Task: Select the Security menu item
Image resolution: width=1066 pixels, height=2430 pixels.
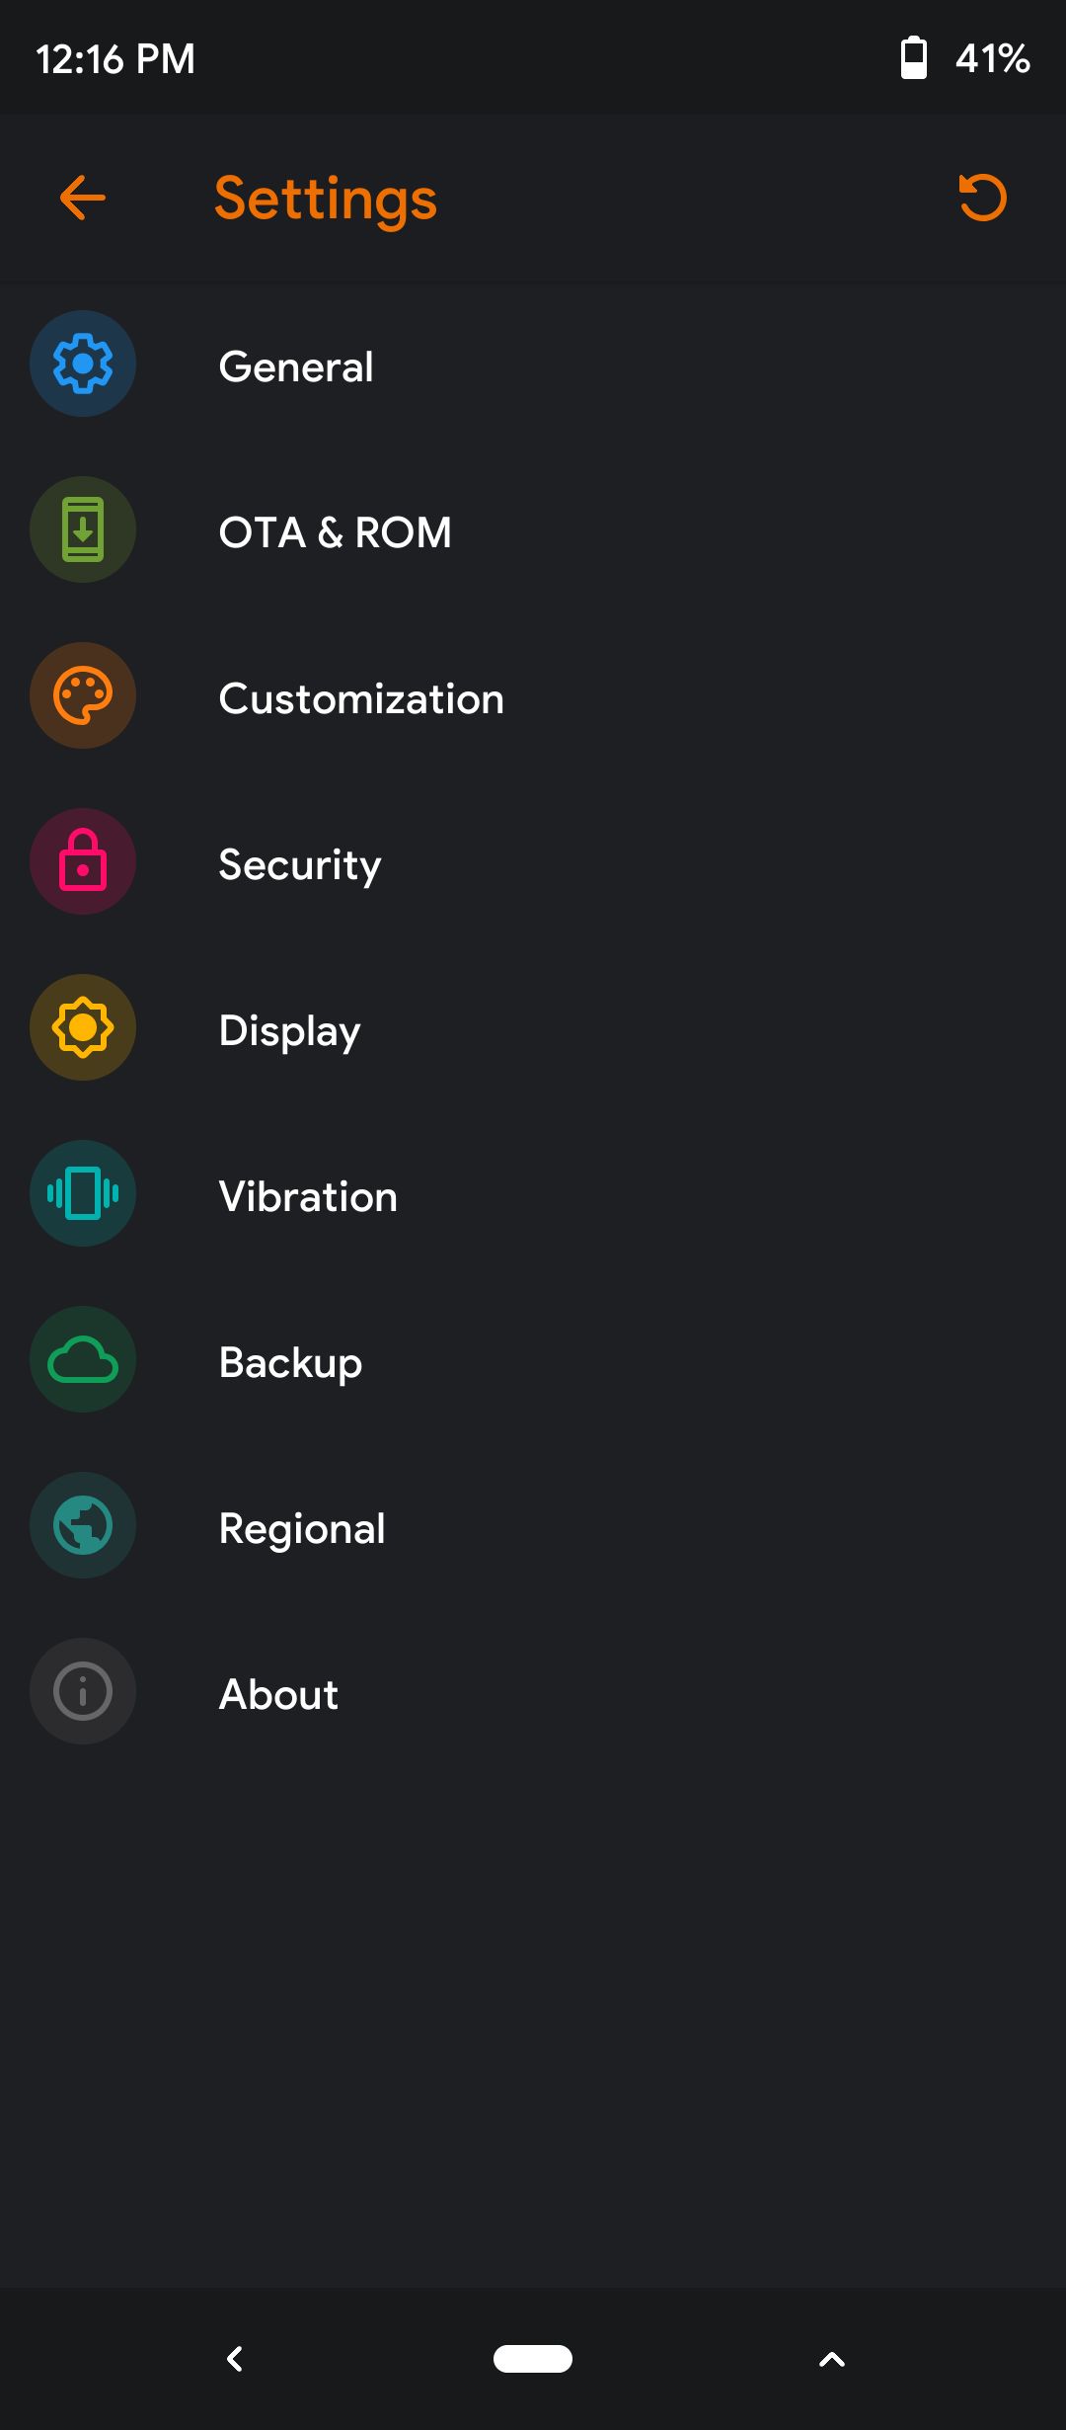Action: coord(299,864)
